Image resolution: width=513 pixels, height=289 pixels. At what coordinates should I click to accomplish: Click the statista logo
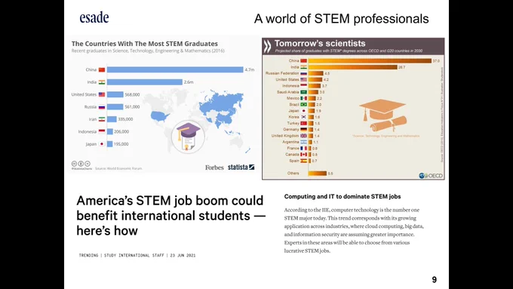pos(241,168)
